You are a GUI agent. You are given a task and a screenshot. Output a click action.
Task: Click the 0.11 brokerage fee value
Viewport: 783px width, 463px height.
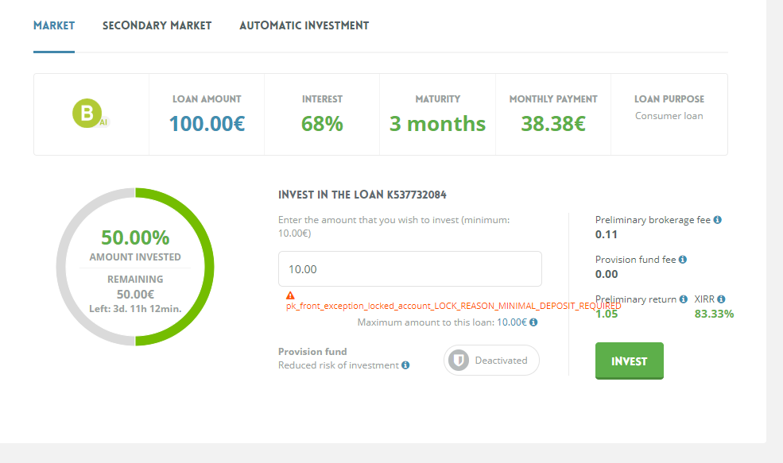pos(607,234)
